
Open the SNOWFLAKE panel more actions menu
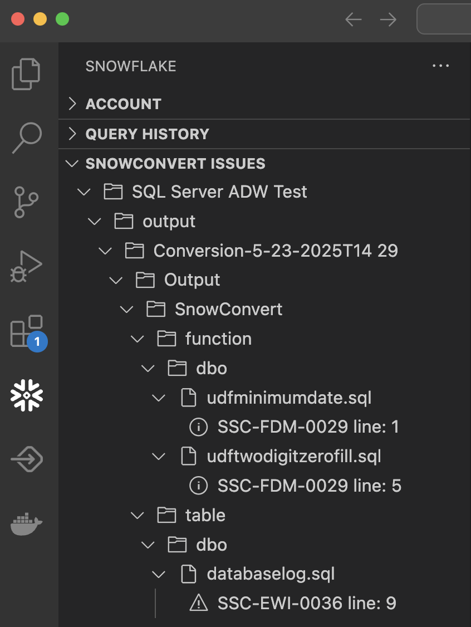point(441,66)
